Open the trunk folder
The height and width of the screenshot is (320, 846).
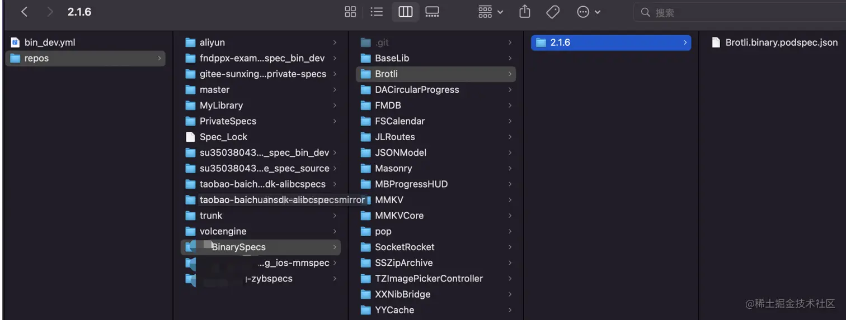pos(261,216)
